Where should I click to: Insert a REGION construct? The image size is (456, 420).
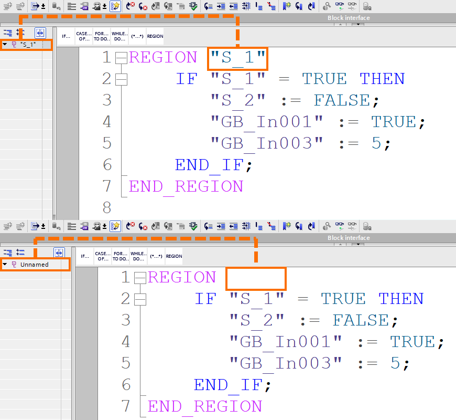(x=155, y=36)
